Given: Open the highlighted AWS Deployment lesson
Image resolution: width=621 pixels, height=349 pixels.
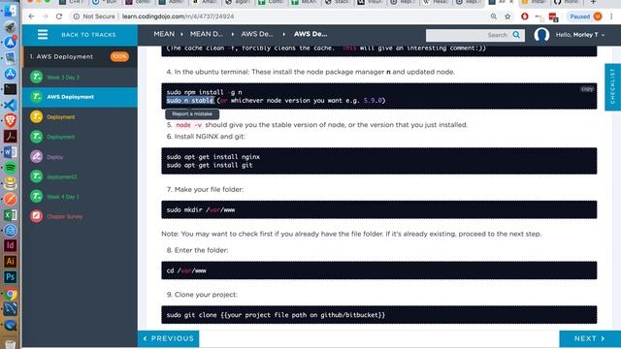Looking at the screenshot, I should [x=80, y=97].
